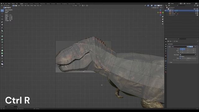Open the Render menu
Image resolution: width=199 pixels, height=112 pixels.
[9, 3]
